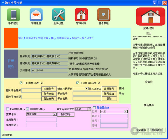This screenshot has width=168, height=139.
Task: Expand router 型号 水星 dropdown
Action: point(126,112)
